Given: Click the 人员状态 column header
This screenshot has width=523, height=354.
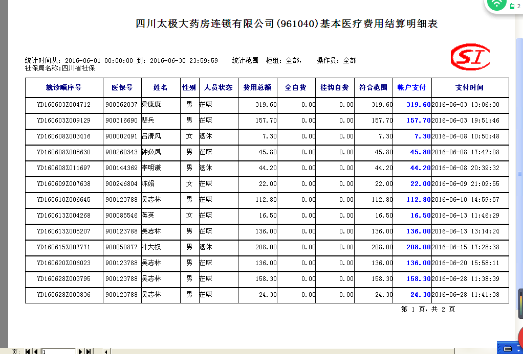Looking at the screenshot, I should (219, 87).
